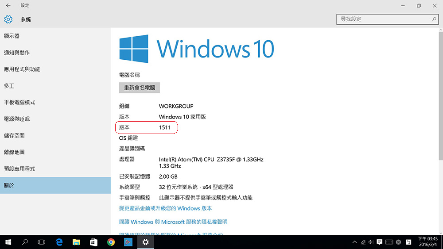The image size is (443, 249).
Task: Click the 已安裝記憶體 label
Action: pos(135,176)
